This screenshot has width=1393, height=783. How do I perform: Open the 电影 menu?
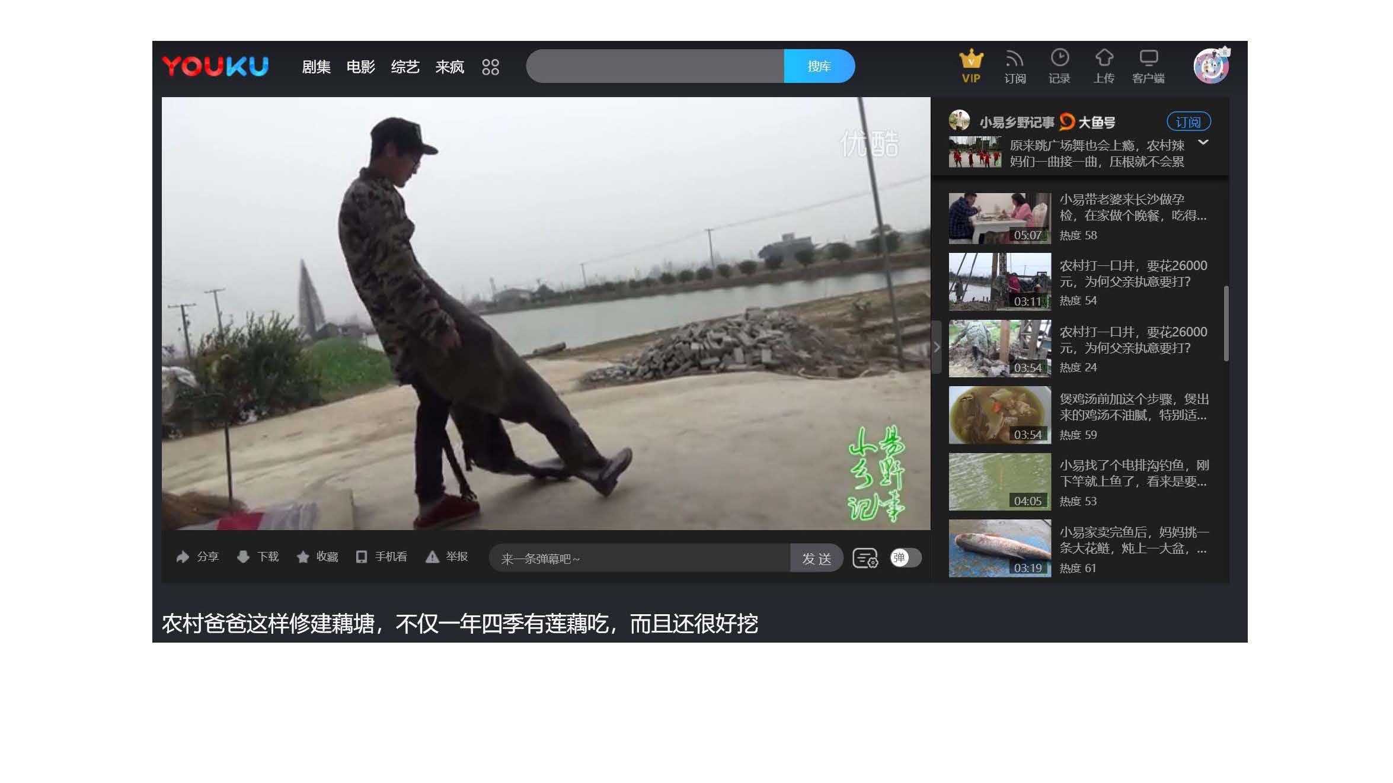(x=361, y=67)
